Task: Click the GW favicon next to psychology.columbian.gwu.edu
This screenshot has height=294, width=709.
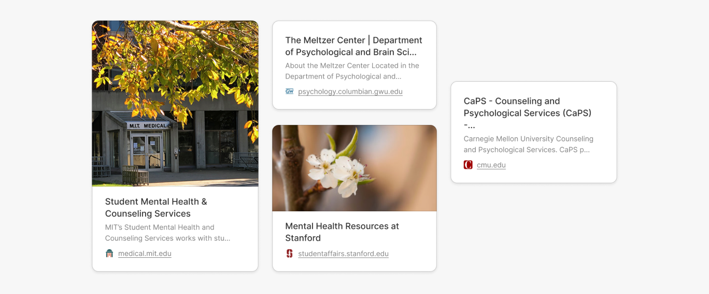Action: pos(290,91)
